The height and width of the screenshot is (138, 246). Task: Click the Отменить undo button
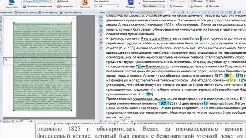pyautogui.click(x=176, y=6)
